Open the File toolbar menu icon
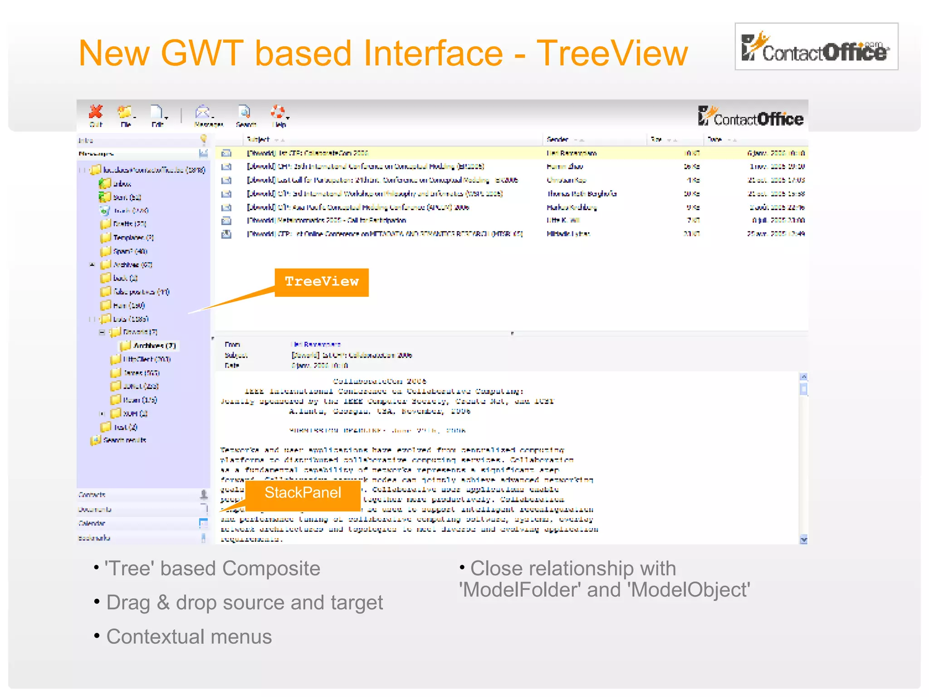The height and width of the screenshot is (697, 929). 125,112
